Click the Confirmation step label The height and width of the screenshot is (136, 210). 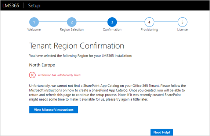[112, 29]
